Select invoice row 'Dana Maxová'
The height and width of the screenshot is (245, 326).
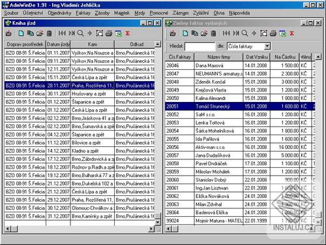click(240, 65)
